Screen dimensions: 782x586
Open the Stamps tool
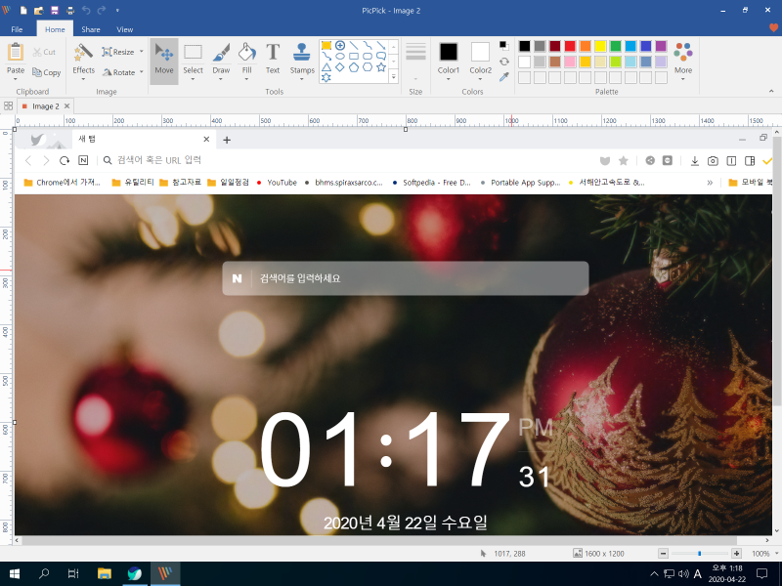coord(301,60)
